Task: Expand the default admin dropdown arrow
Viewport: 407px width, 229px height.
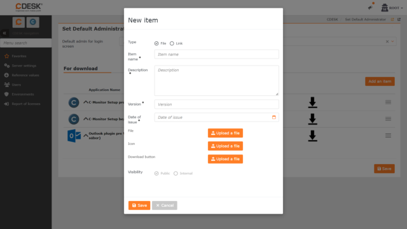Action: [x=392, y=41]
